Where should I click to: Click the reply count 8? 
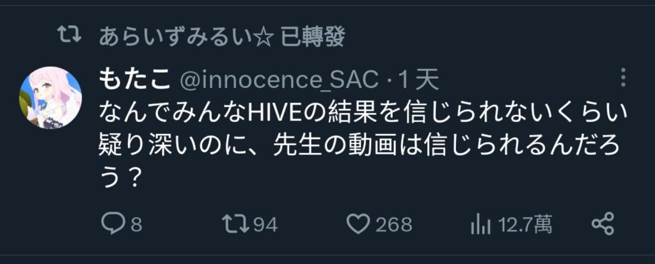[137, 225]
